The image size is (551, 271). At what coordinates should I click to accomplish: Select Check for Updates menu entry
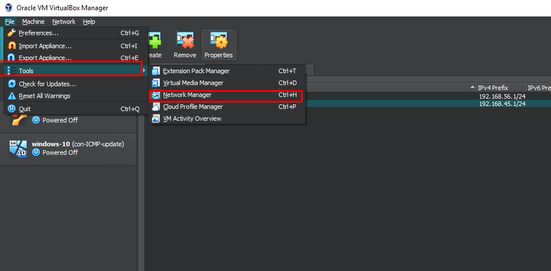[x=47, y=84]
